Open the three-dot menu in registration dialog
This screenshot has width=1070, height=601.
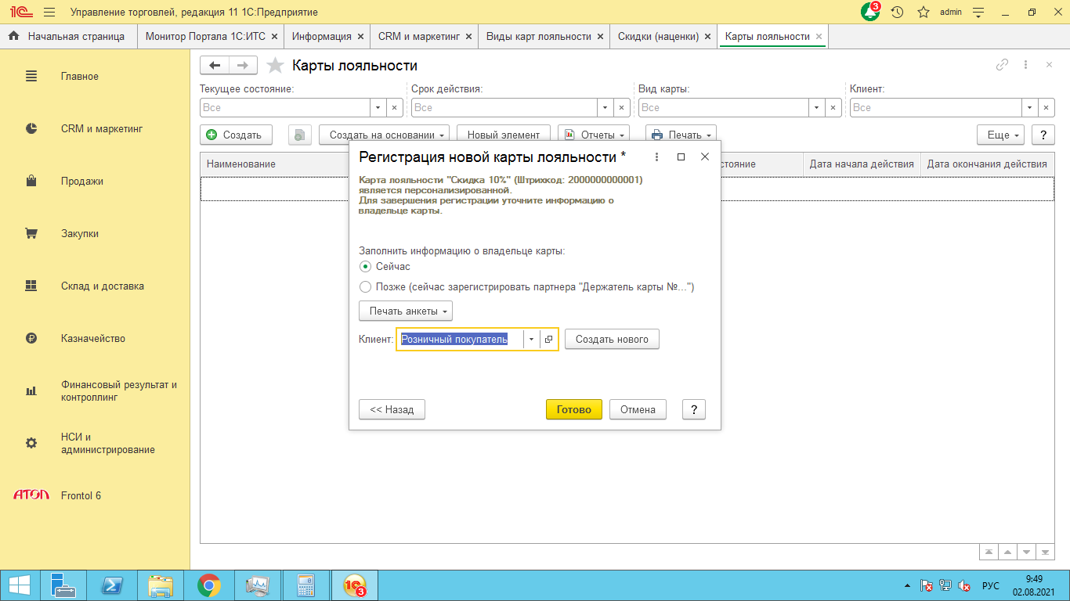tap(657, 157)
